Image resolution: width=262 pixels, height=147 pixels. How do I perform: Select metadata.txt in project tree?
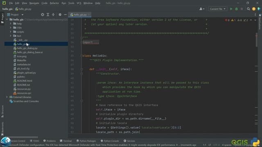coord(24,65)
